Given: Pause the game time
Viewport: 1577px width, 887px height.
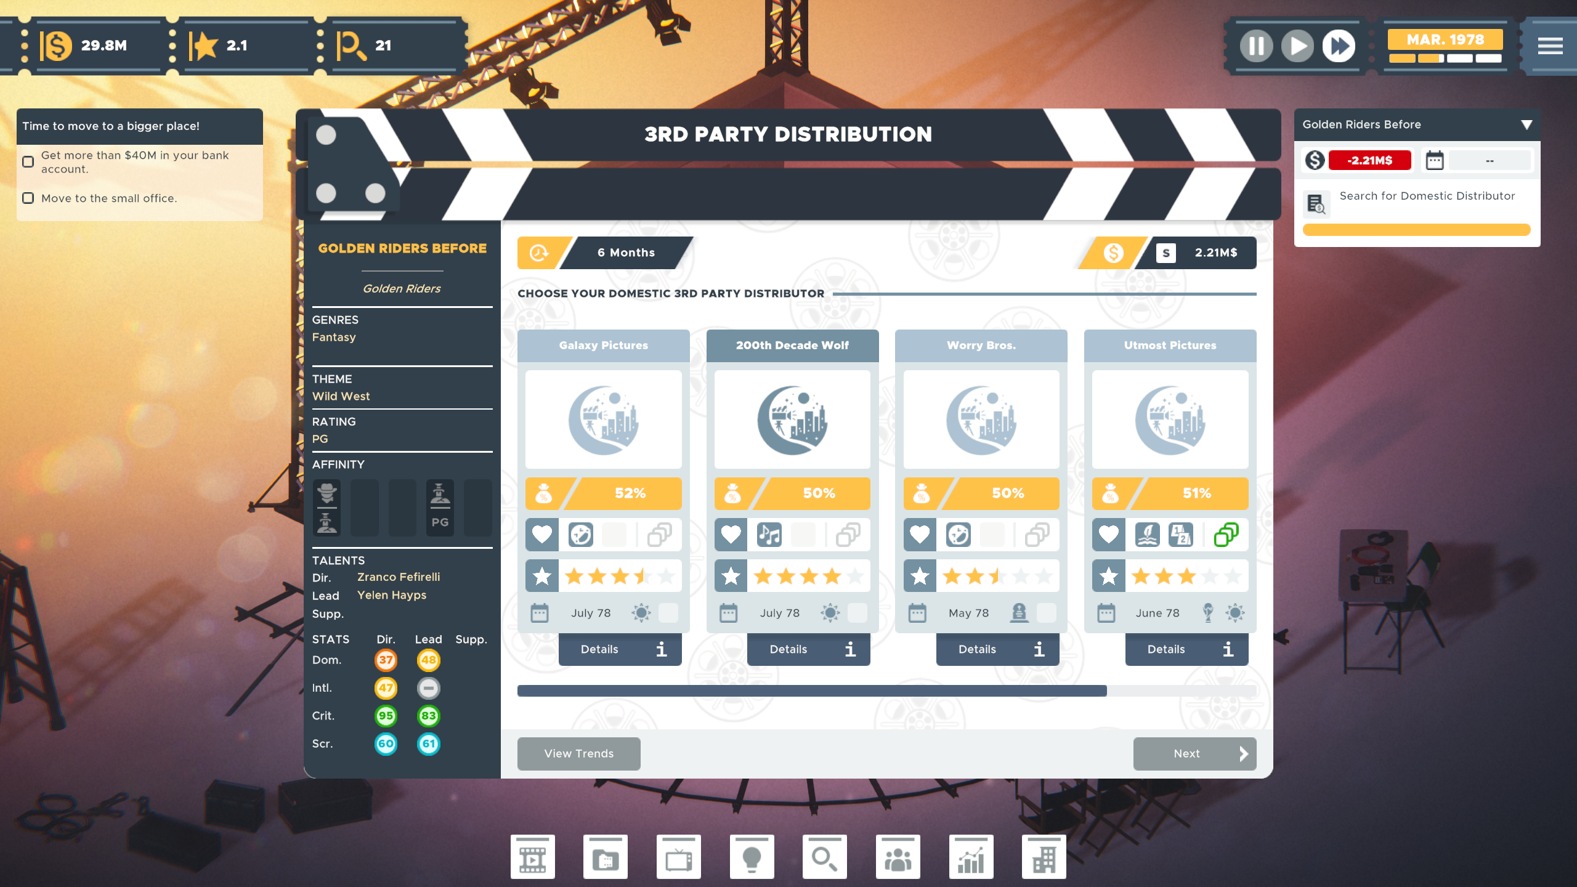Looking at the screenshot, I should (1256, 46).
